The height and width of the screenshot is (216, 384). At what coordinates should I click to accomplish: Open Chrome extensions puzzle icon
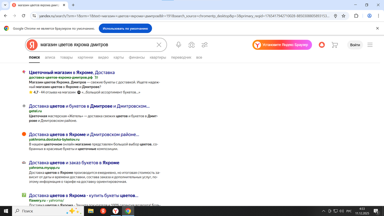tap(356, 16)
